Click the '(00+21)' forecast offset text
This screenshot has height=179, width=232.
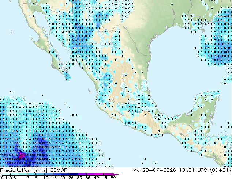[x=220, y=170]
